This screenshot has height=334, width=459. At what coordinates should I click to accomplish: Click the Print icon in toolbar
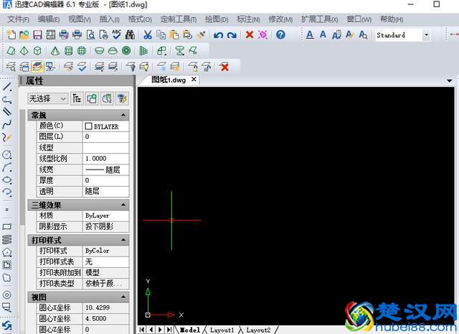click(64, 34)
